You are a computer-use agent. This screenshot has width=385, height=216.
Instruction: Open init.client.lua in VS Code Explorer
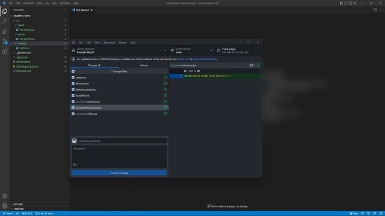tap(26, 30)
